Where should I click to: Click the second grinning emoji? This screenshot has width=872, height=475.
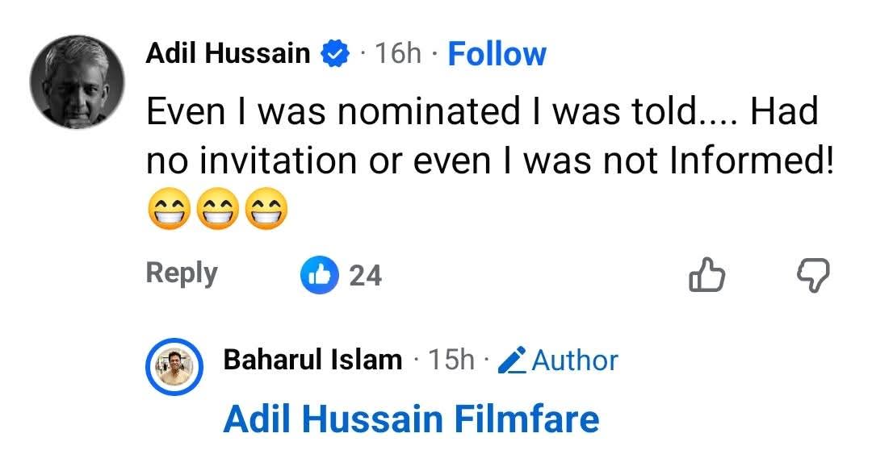214,207
